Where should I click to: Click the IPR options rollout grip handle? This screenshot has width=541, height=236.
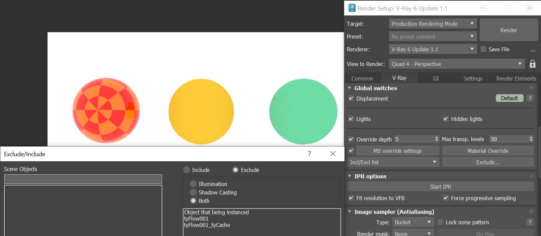[531, 176]
